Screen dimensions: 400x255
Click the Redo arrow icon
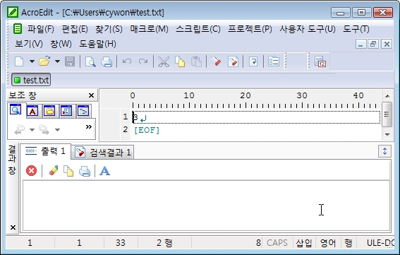[x=143, y=61]
